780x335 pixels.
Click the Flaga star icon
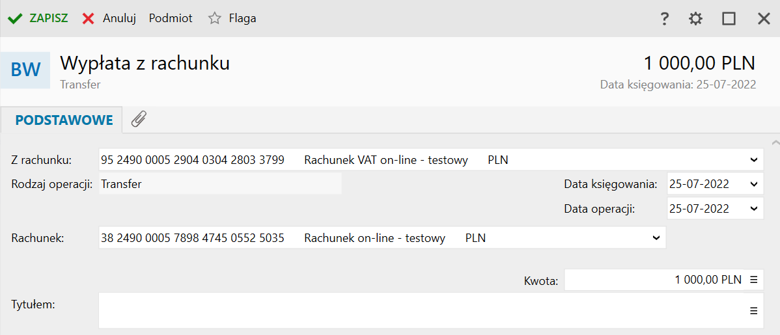point(215,18)
